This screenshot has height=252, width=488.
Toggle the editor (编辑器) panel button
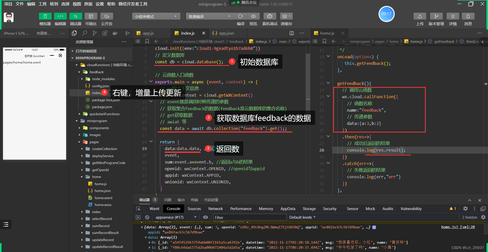tap(60, 16)
